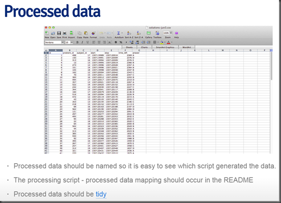Image resolution: width=281 pixels, height=203 pixels.
Task: Click the Print icon
Action: click(x=65, y=33)
